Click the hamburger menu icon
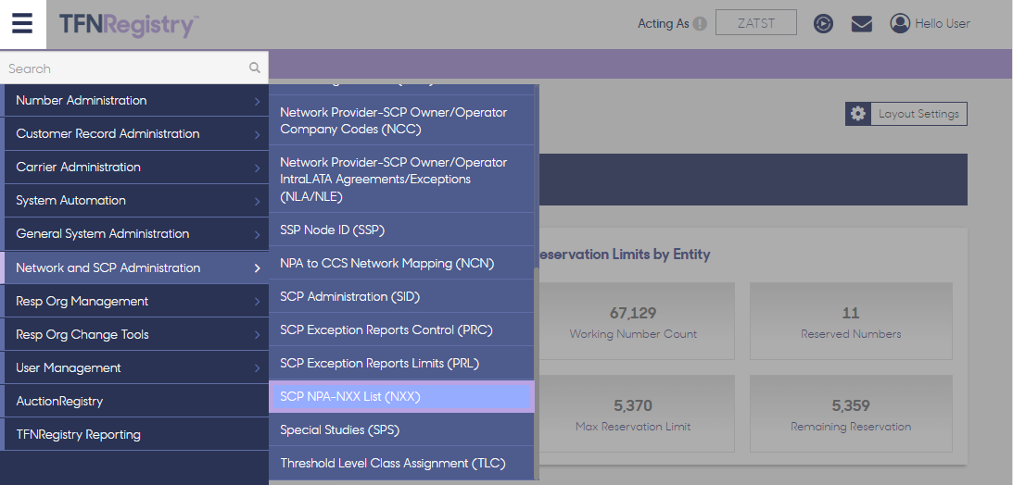1013x485 pixels. 22,24
